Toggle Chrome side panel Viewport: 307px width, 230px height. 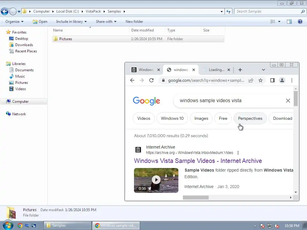pos(272,80)
